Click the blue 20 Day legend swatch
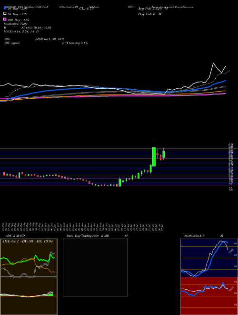The width and height of the screenshot is (238, 315). 5,8
